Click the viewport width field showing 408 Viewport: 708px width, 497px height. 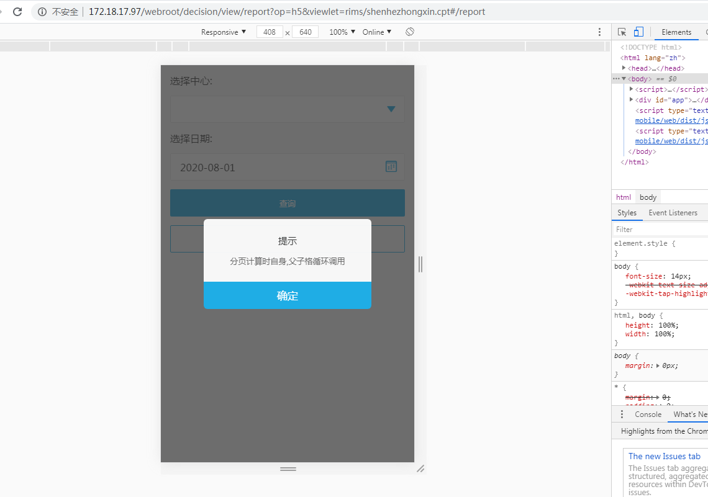pos(270,32)
